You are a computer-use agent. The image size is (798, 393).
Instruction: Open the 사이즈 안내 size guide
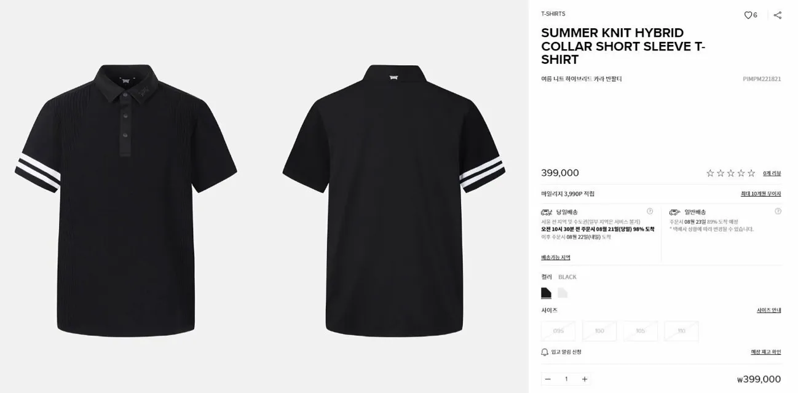[768, 311]
